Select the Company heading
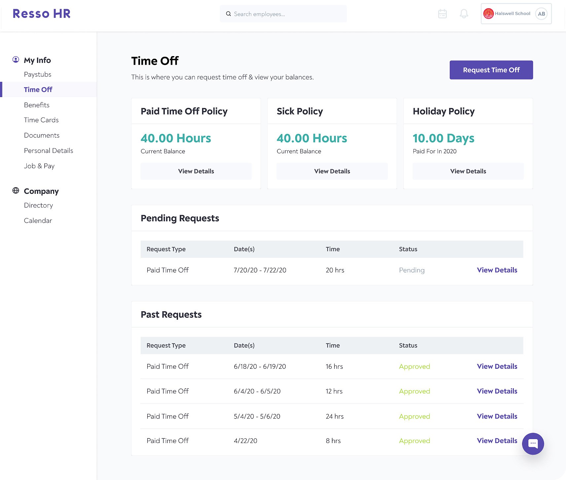Image resolution: width=566 pixels, height=480 pixels. point(41,191)
